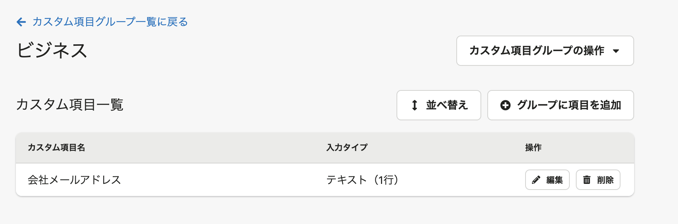Click the up-down sort arrows icon
This screenshot has width=678, height=224.
(415, 105)
